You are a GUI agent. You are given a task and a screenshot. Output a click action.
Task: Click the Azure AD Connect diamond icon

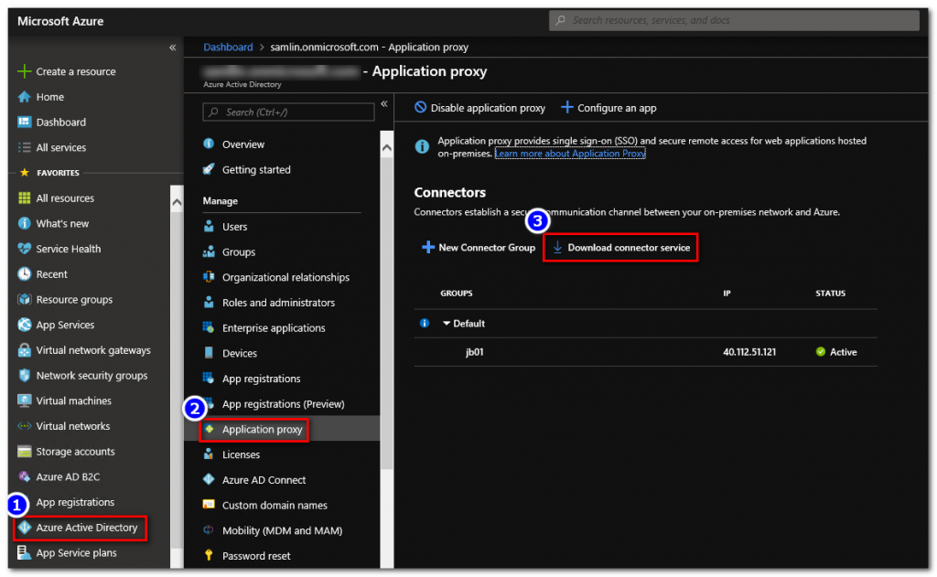[209, 479]
